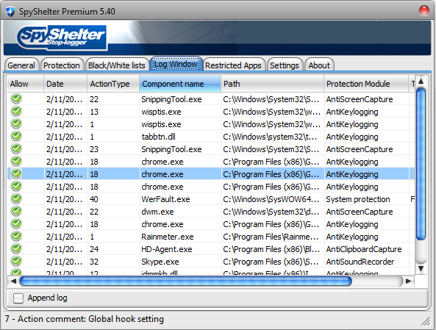
Task: Click the AntiClipboardCapture module cell
Action: (364, 249)
